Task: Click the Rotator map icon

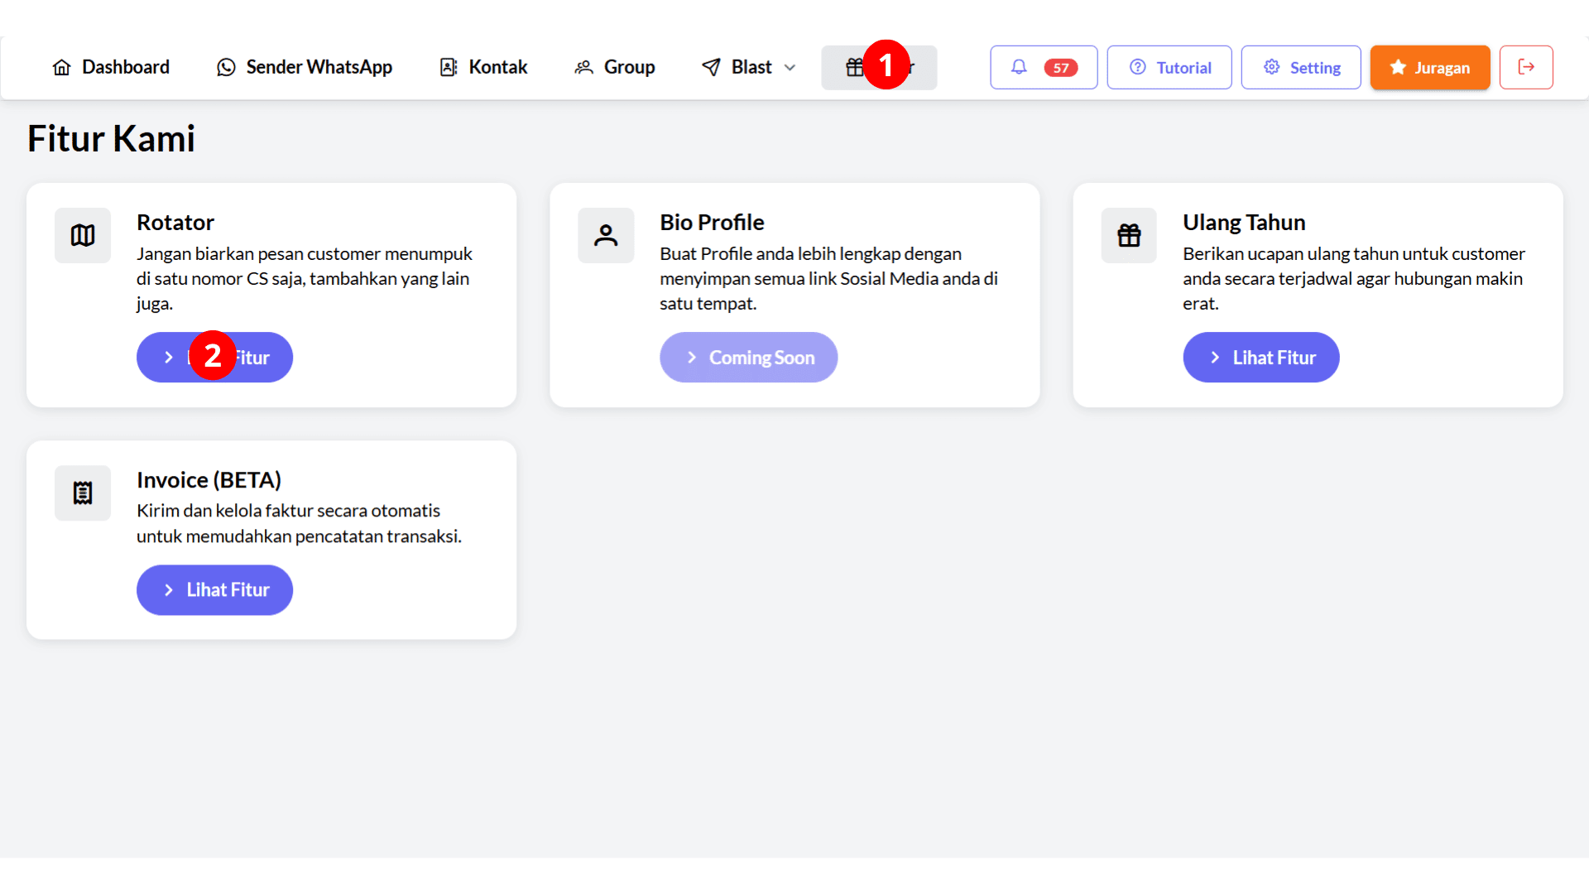Action: [83, 235]
